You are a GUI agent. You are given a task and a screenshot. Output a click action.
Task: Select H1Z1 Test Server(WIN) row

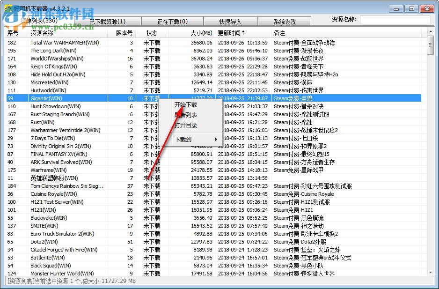pyautogui.click(x=213, y=202)
